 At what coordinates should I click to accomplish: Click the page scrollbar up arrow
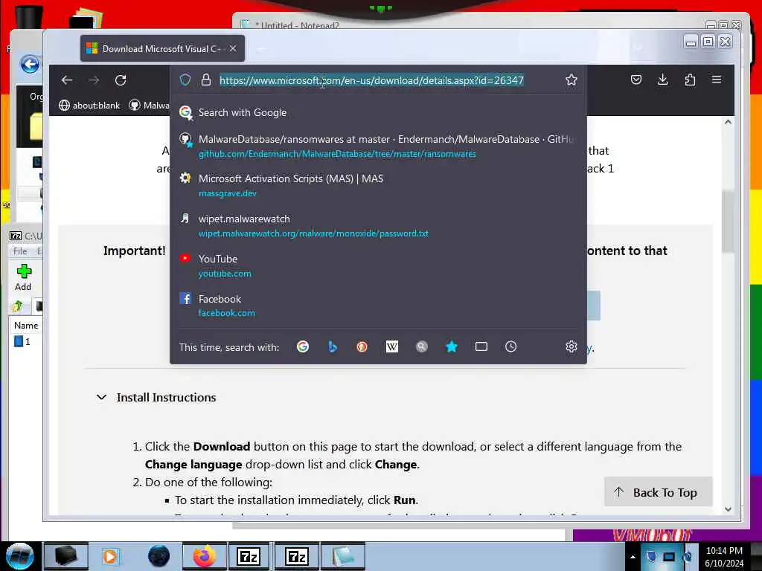[728, 122]
